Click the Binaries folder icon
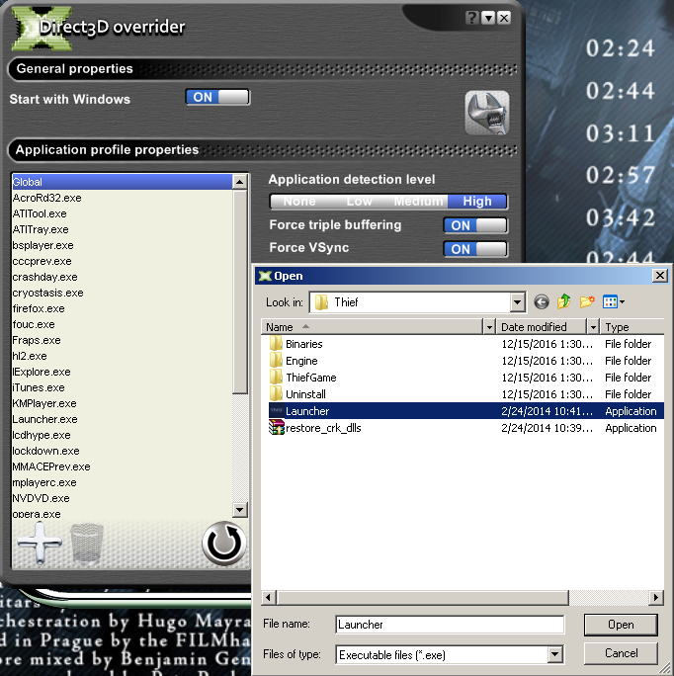The image size is (674, 676). pyautogui.click(x=276, y=344)
